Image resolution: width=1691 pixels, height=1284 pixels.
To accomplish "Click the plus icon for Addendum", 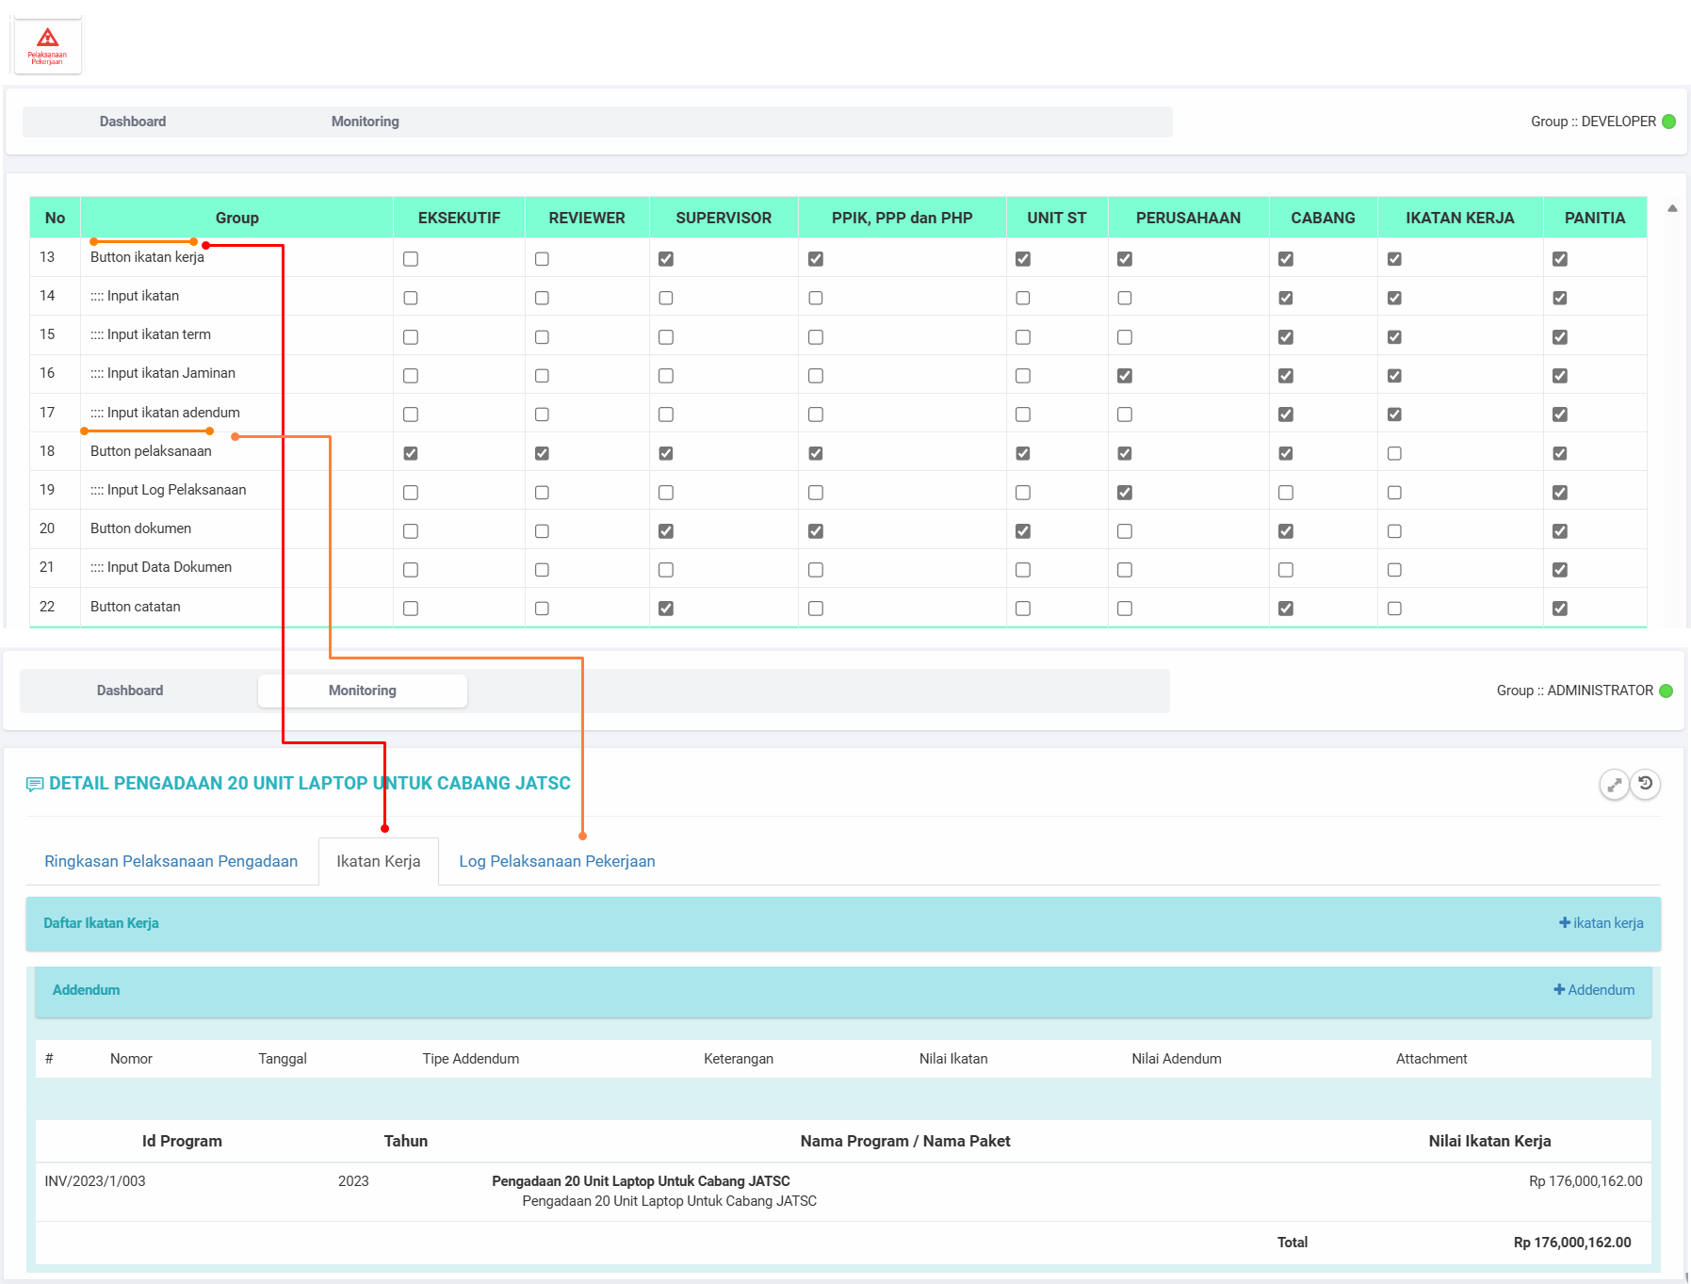I will (1558, 990).
